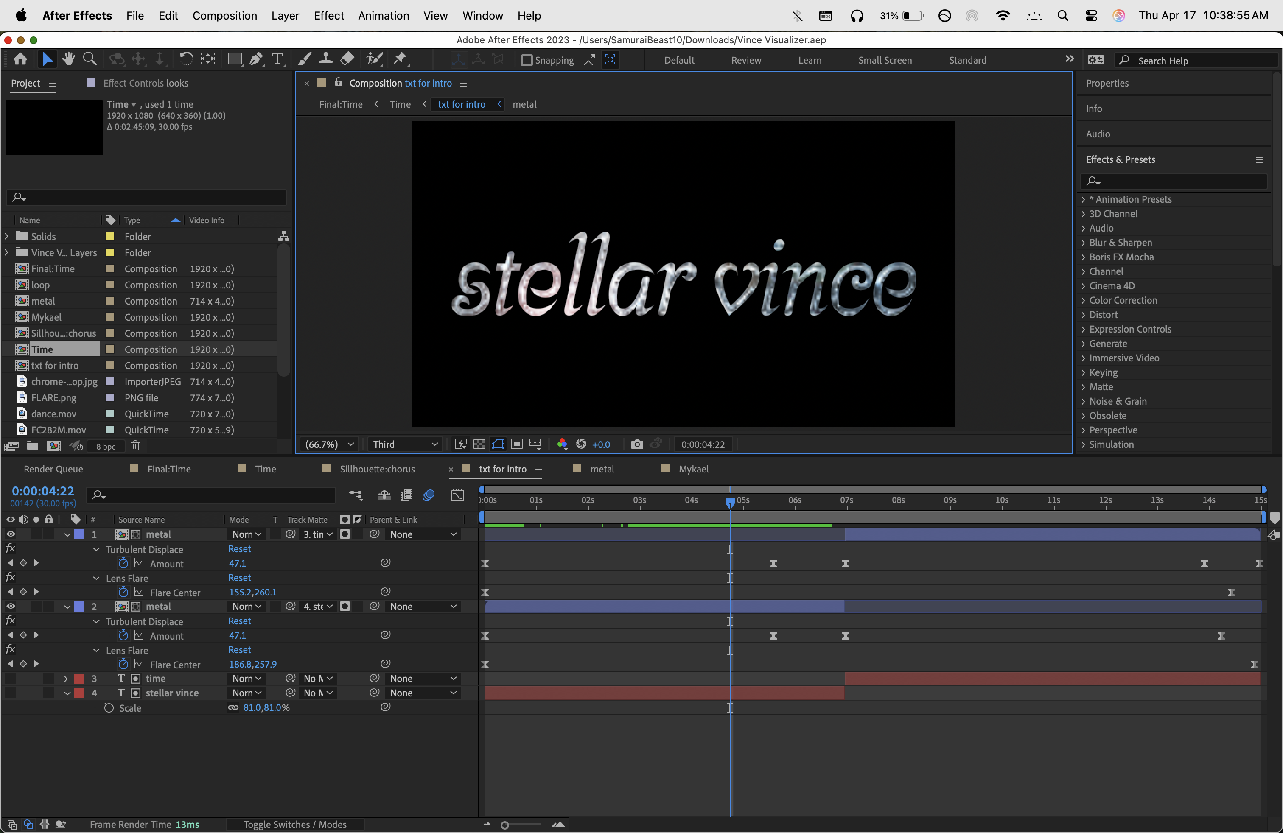Expand the Distort effects category
Viewport: 1283px width, 833px height.
1083,315
